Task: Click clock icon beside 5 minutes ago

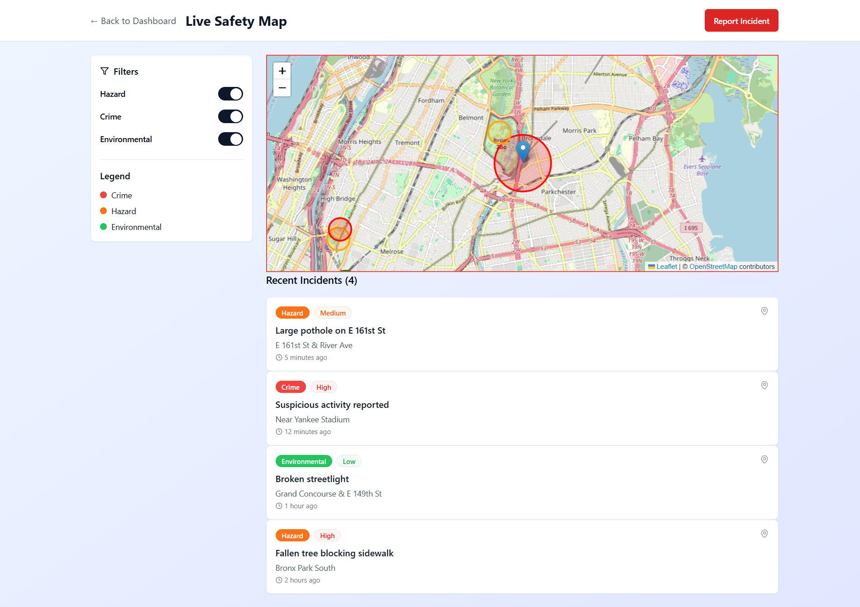Action: [x=279, y=358]
